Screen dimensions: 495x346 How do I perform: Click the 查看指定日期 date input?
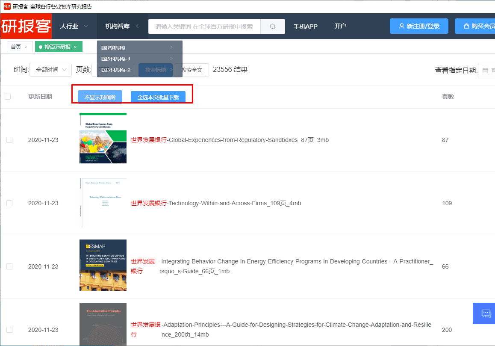(486, 71)
